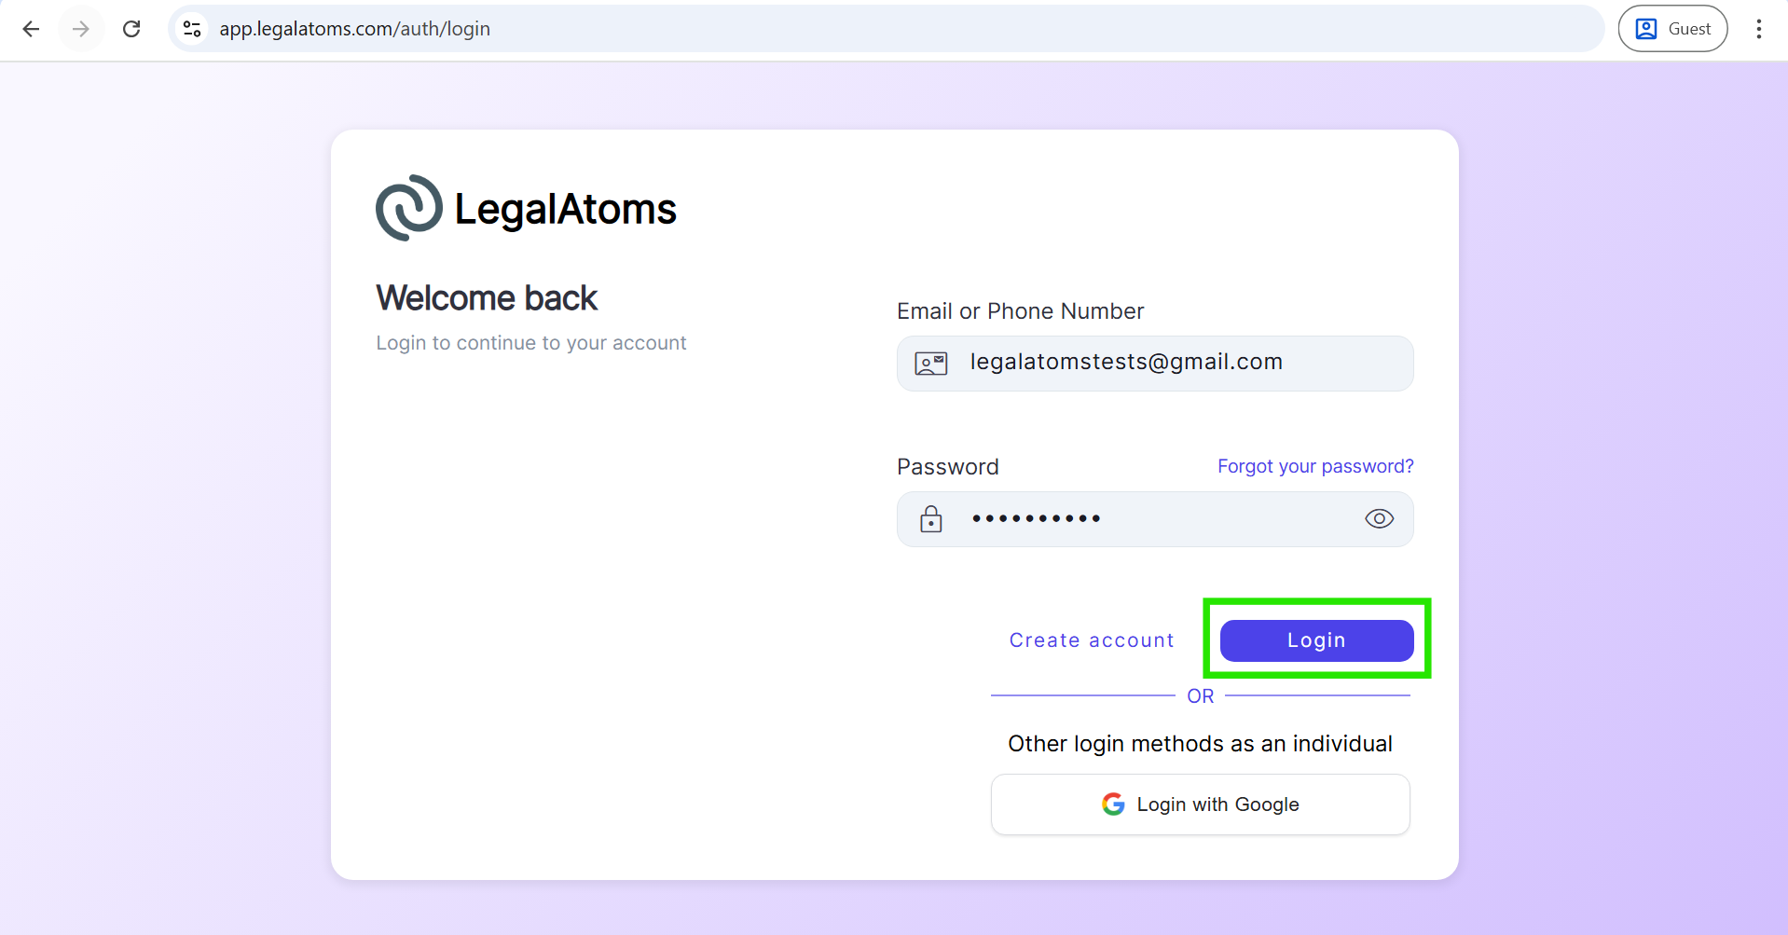Open the Guest profile menu
1788x935 pixels.
1672,29
